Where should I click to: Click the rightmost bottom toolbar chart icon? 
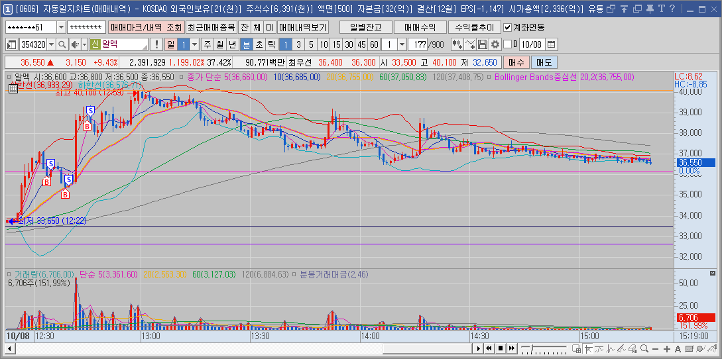pos(711,348)
